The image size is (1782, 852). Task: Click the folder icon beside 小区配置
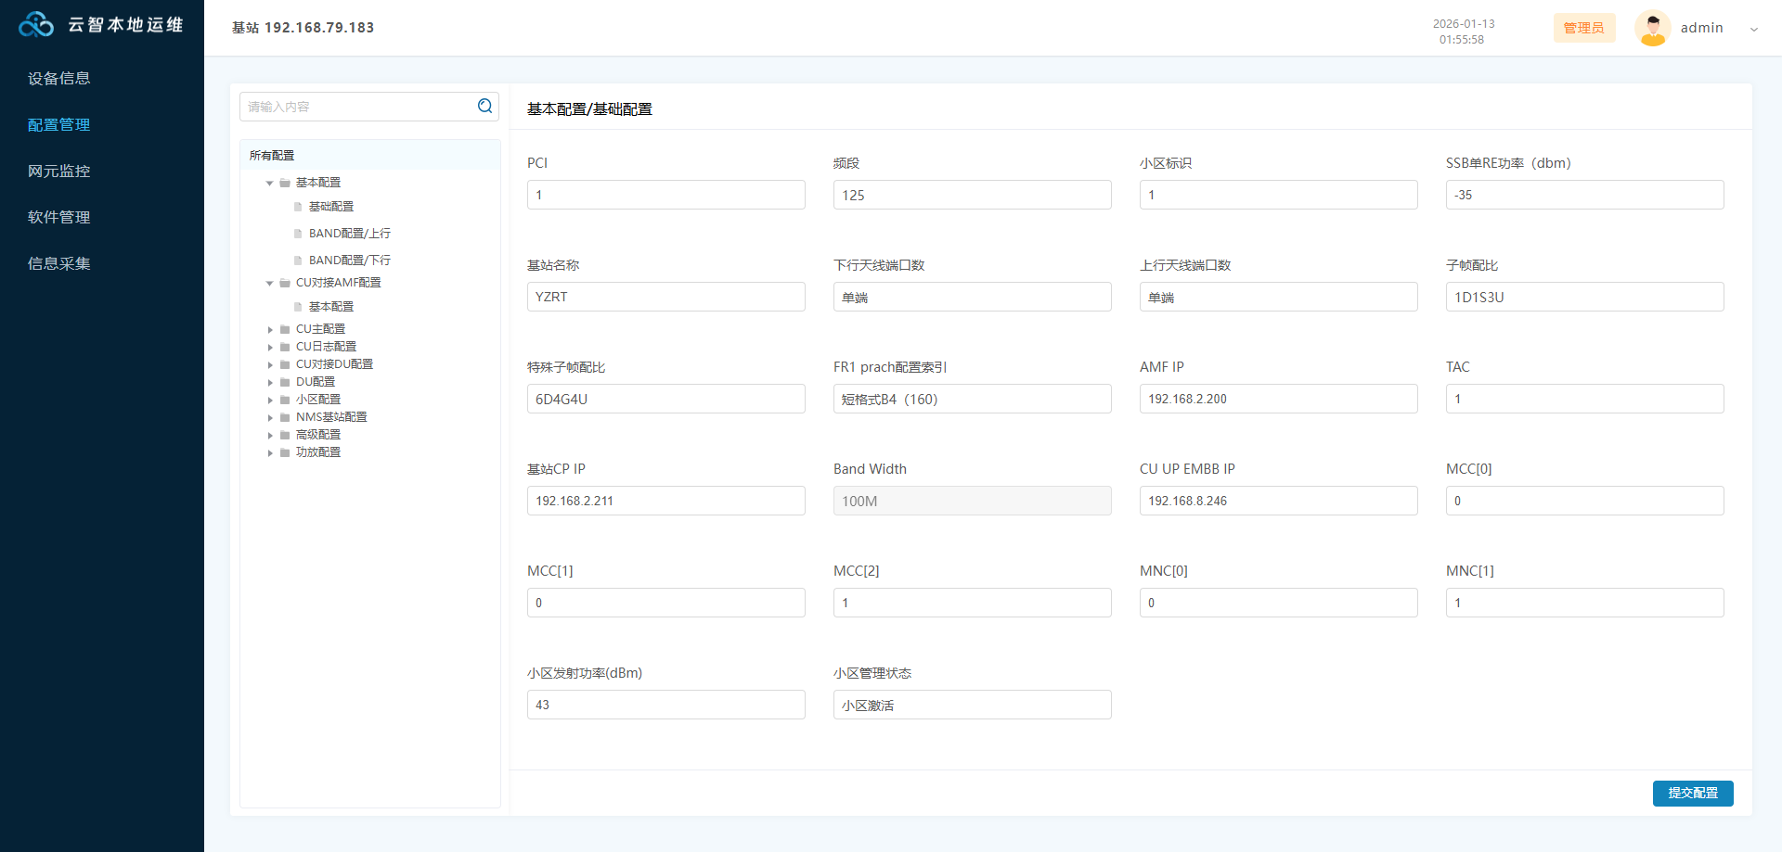285,400
